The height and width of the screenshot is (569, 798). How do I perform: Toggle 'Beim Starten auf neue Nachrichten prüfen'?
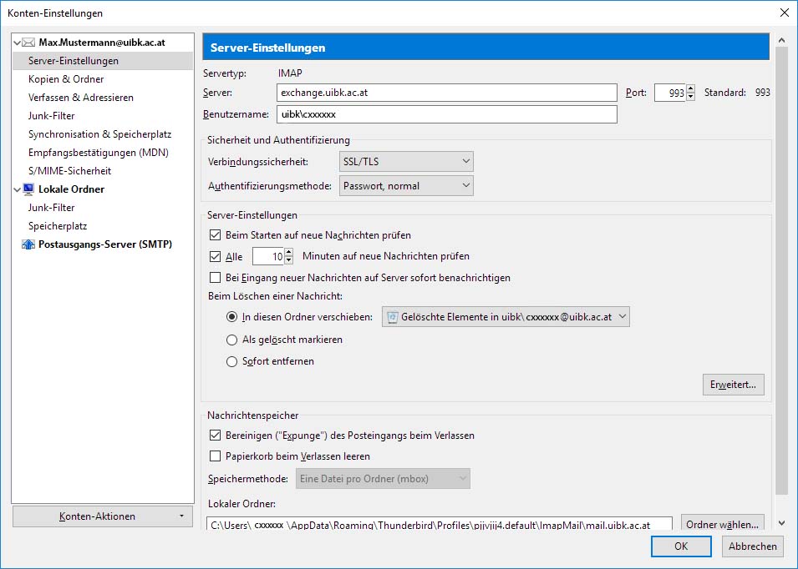(x=216, y=235)
